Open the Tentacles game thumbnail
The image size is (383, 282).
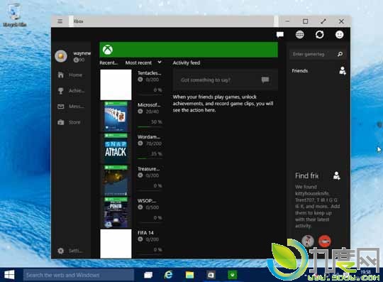116,85
